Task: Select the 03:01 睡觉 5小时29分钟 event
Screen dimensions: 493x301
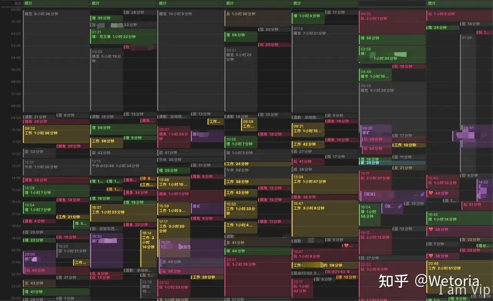Action: tap(241, 80)
